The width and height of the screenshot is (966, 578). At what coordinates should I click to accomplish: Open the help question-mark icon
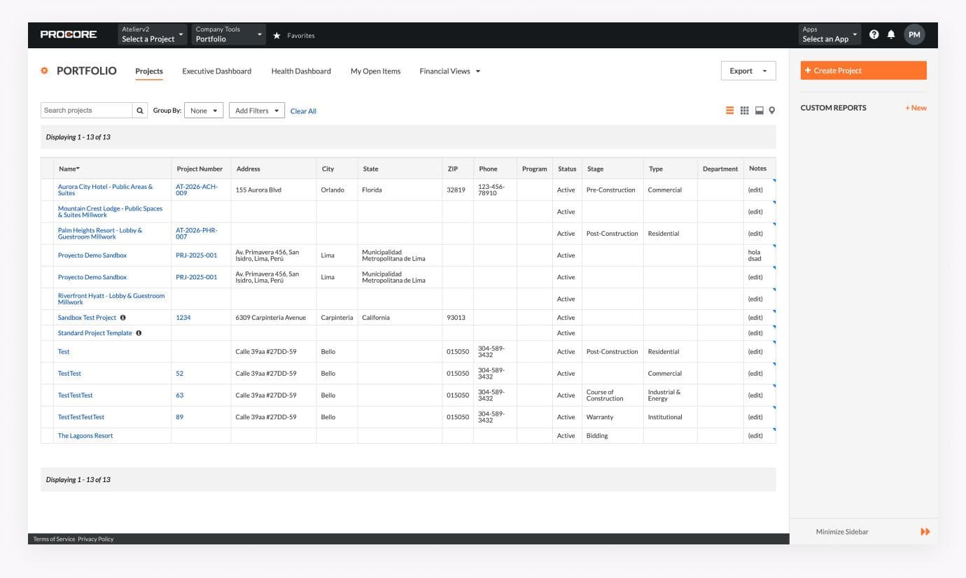click(874, 34)
